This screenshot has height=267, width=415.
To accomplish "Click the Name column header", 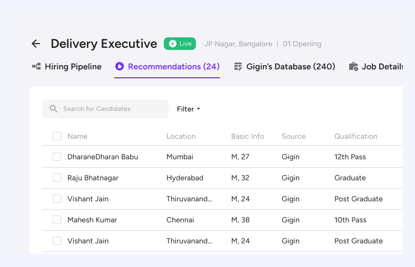I will 77,136.
